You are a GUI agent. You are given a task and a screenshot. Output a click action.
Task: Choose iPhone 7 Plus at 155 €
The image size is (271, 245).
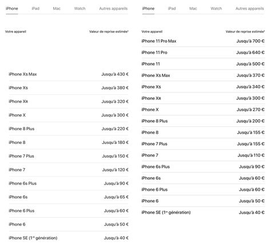(x=203, y=144)
